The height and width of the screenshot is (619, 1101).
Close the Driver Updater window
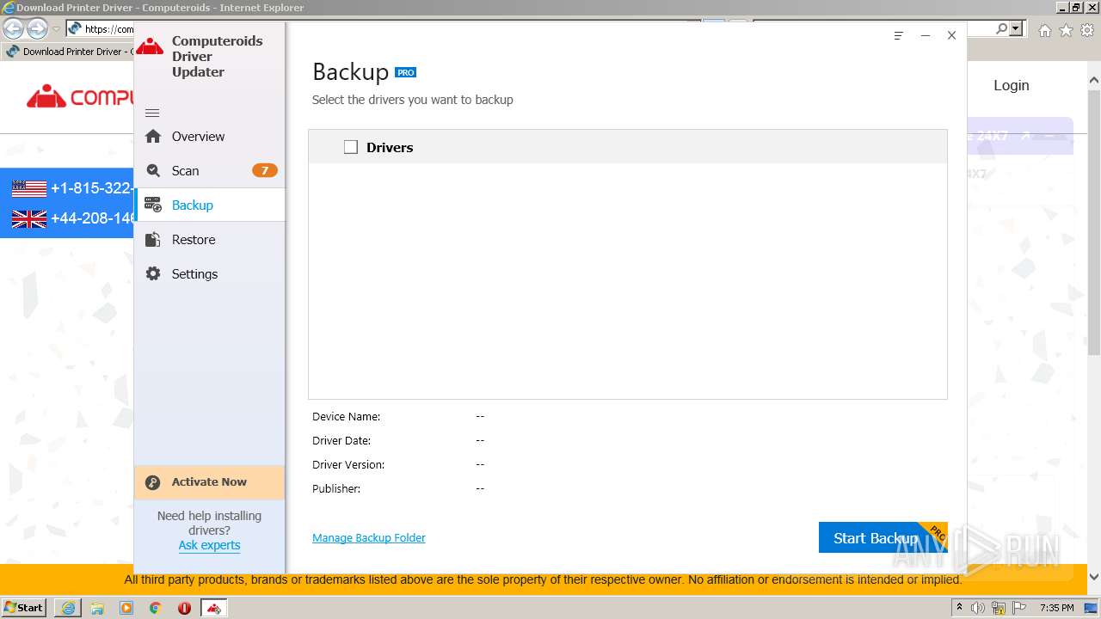[x=951, y=35]
